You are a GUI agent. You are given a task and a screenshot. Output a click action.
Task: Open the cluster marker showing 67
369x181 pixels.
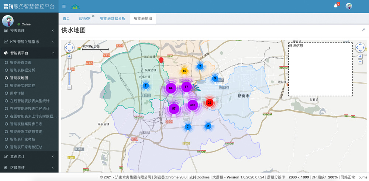(186, 87)
